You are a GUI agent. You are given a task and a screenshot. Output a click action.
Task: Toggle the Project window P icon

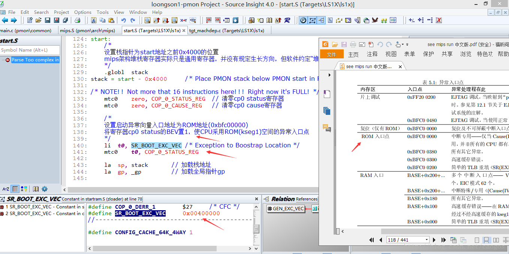click(x=303, y=20)
